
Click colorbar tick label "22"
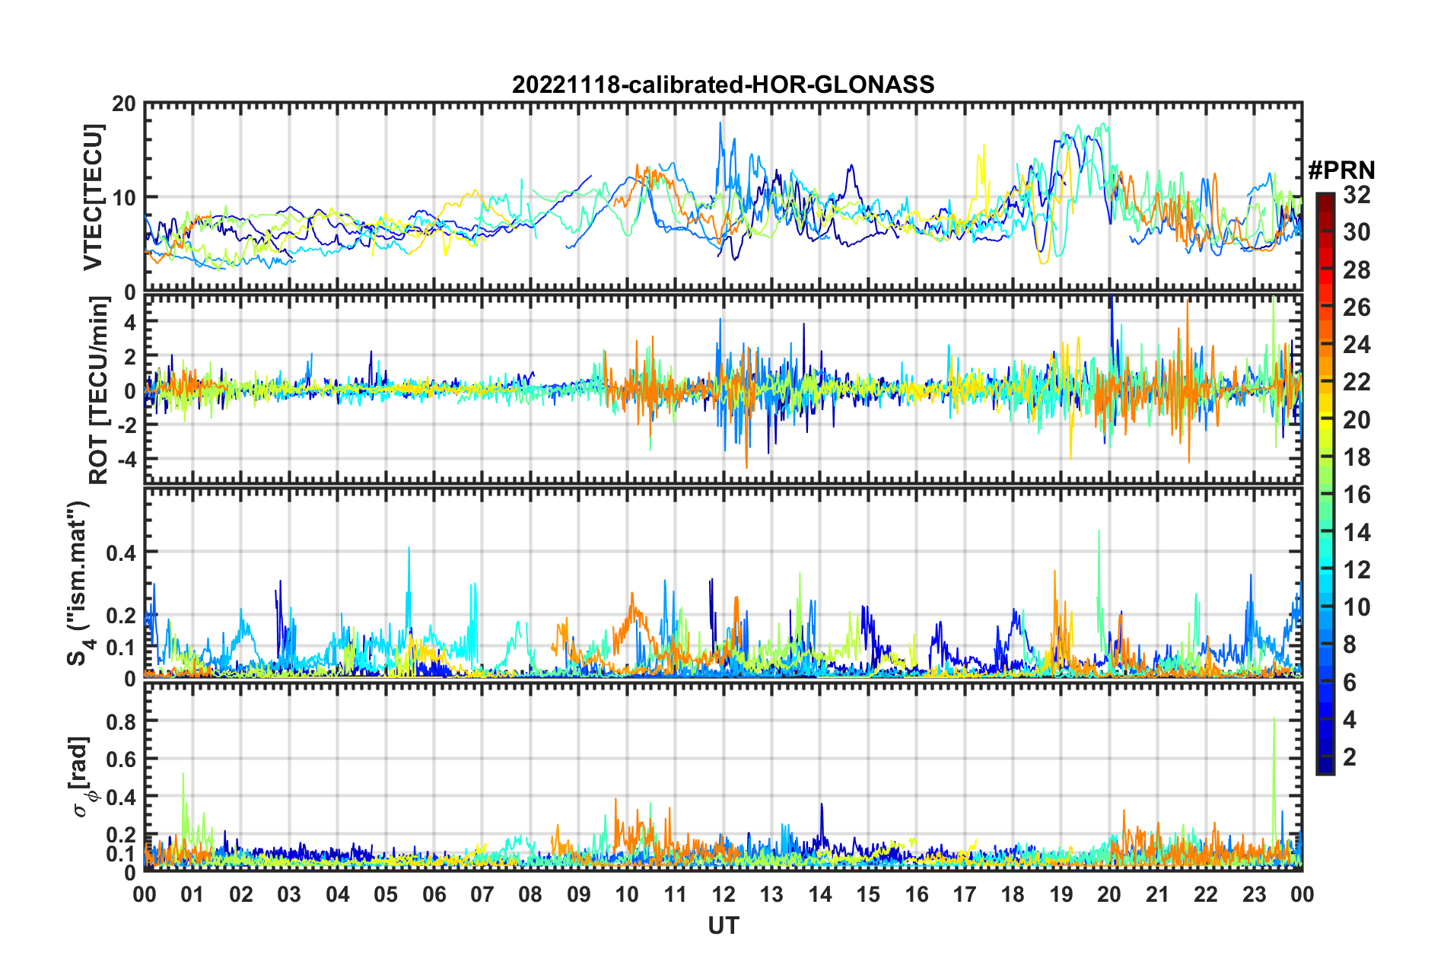[x=1356, y=382]
